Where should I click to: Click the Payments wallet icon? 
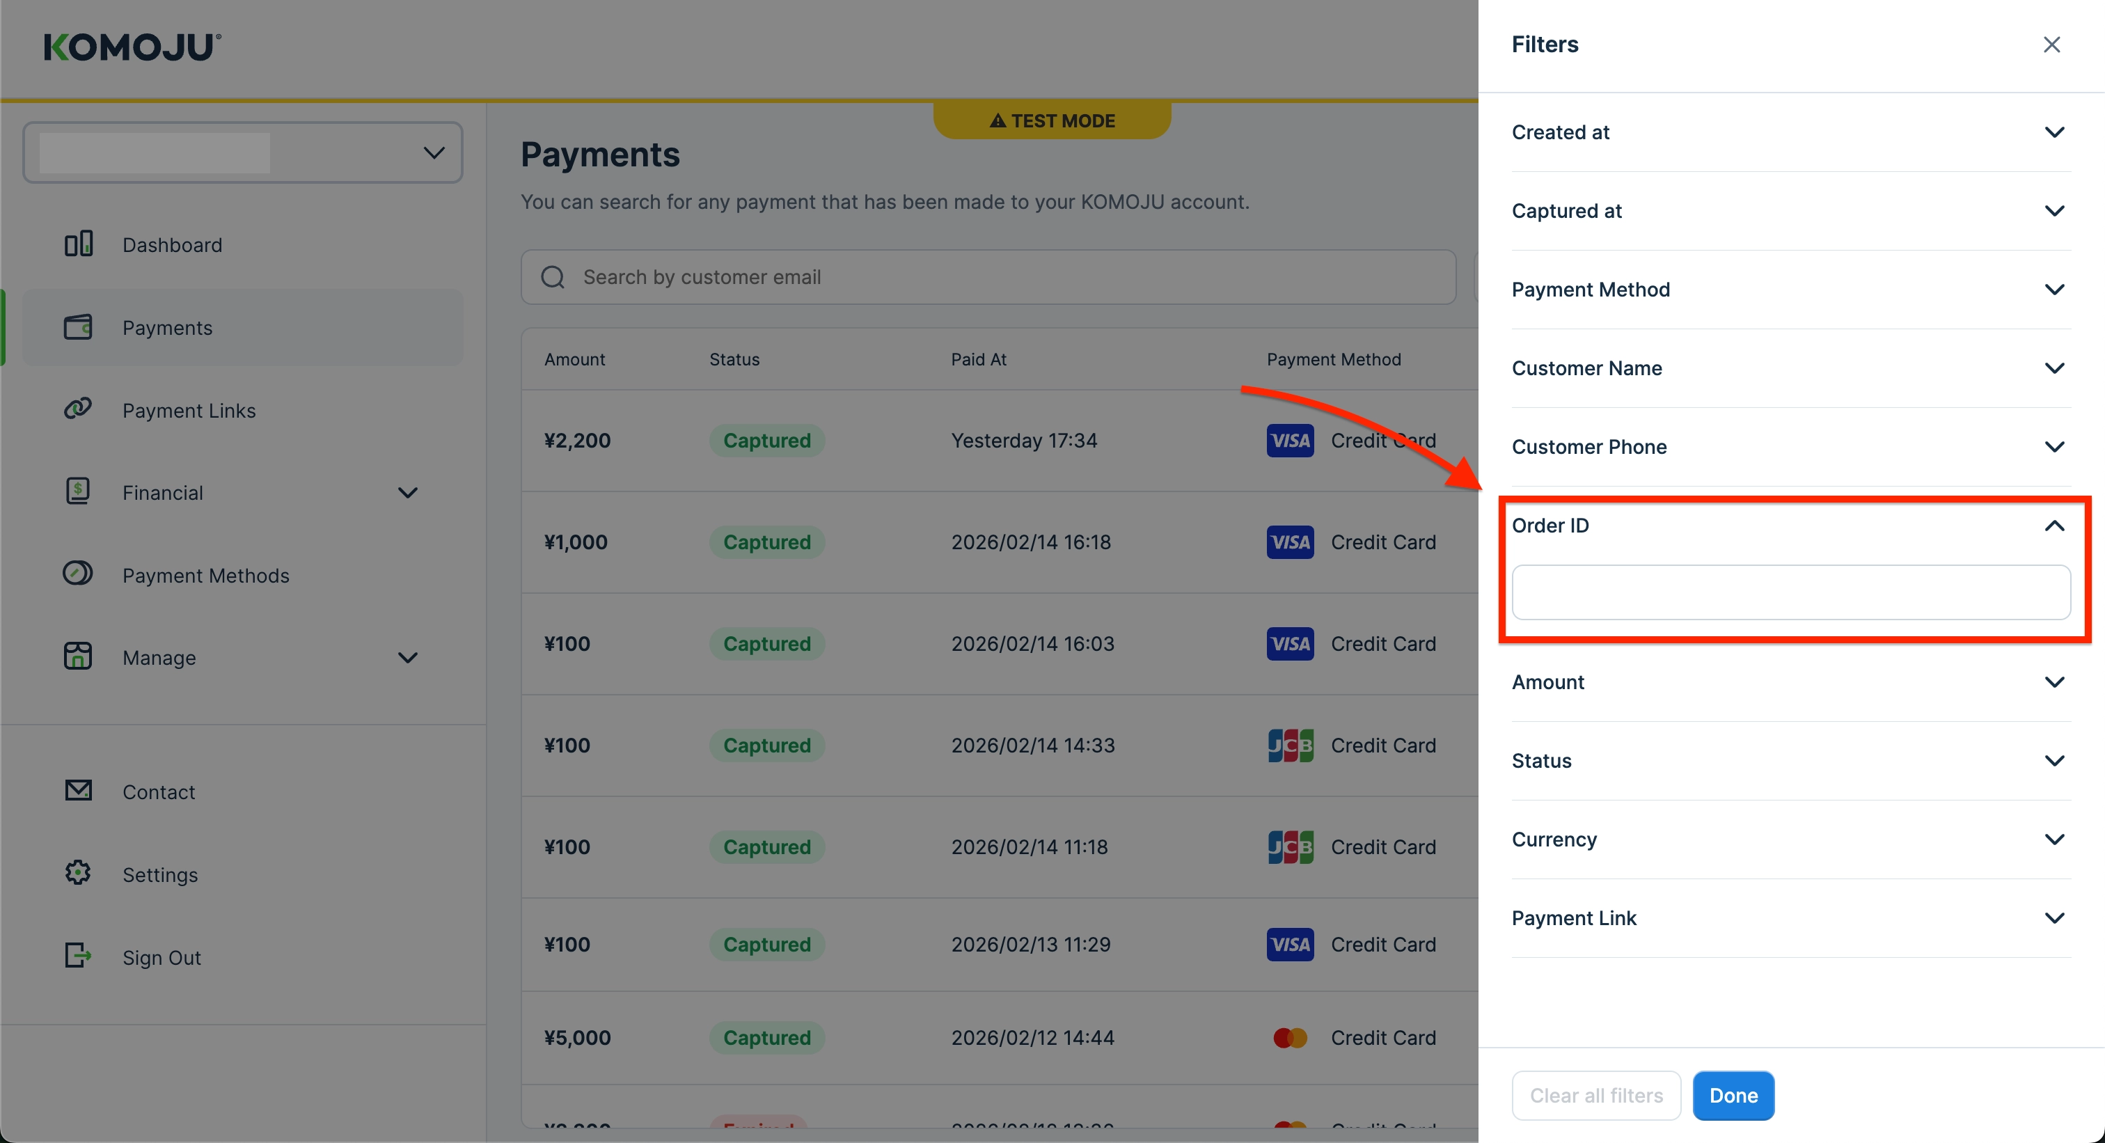click(79, 326)
